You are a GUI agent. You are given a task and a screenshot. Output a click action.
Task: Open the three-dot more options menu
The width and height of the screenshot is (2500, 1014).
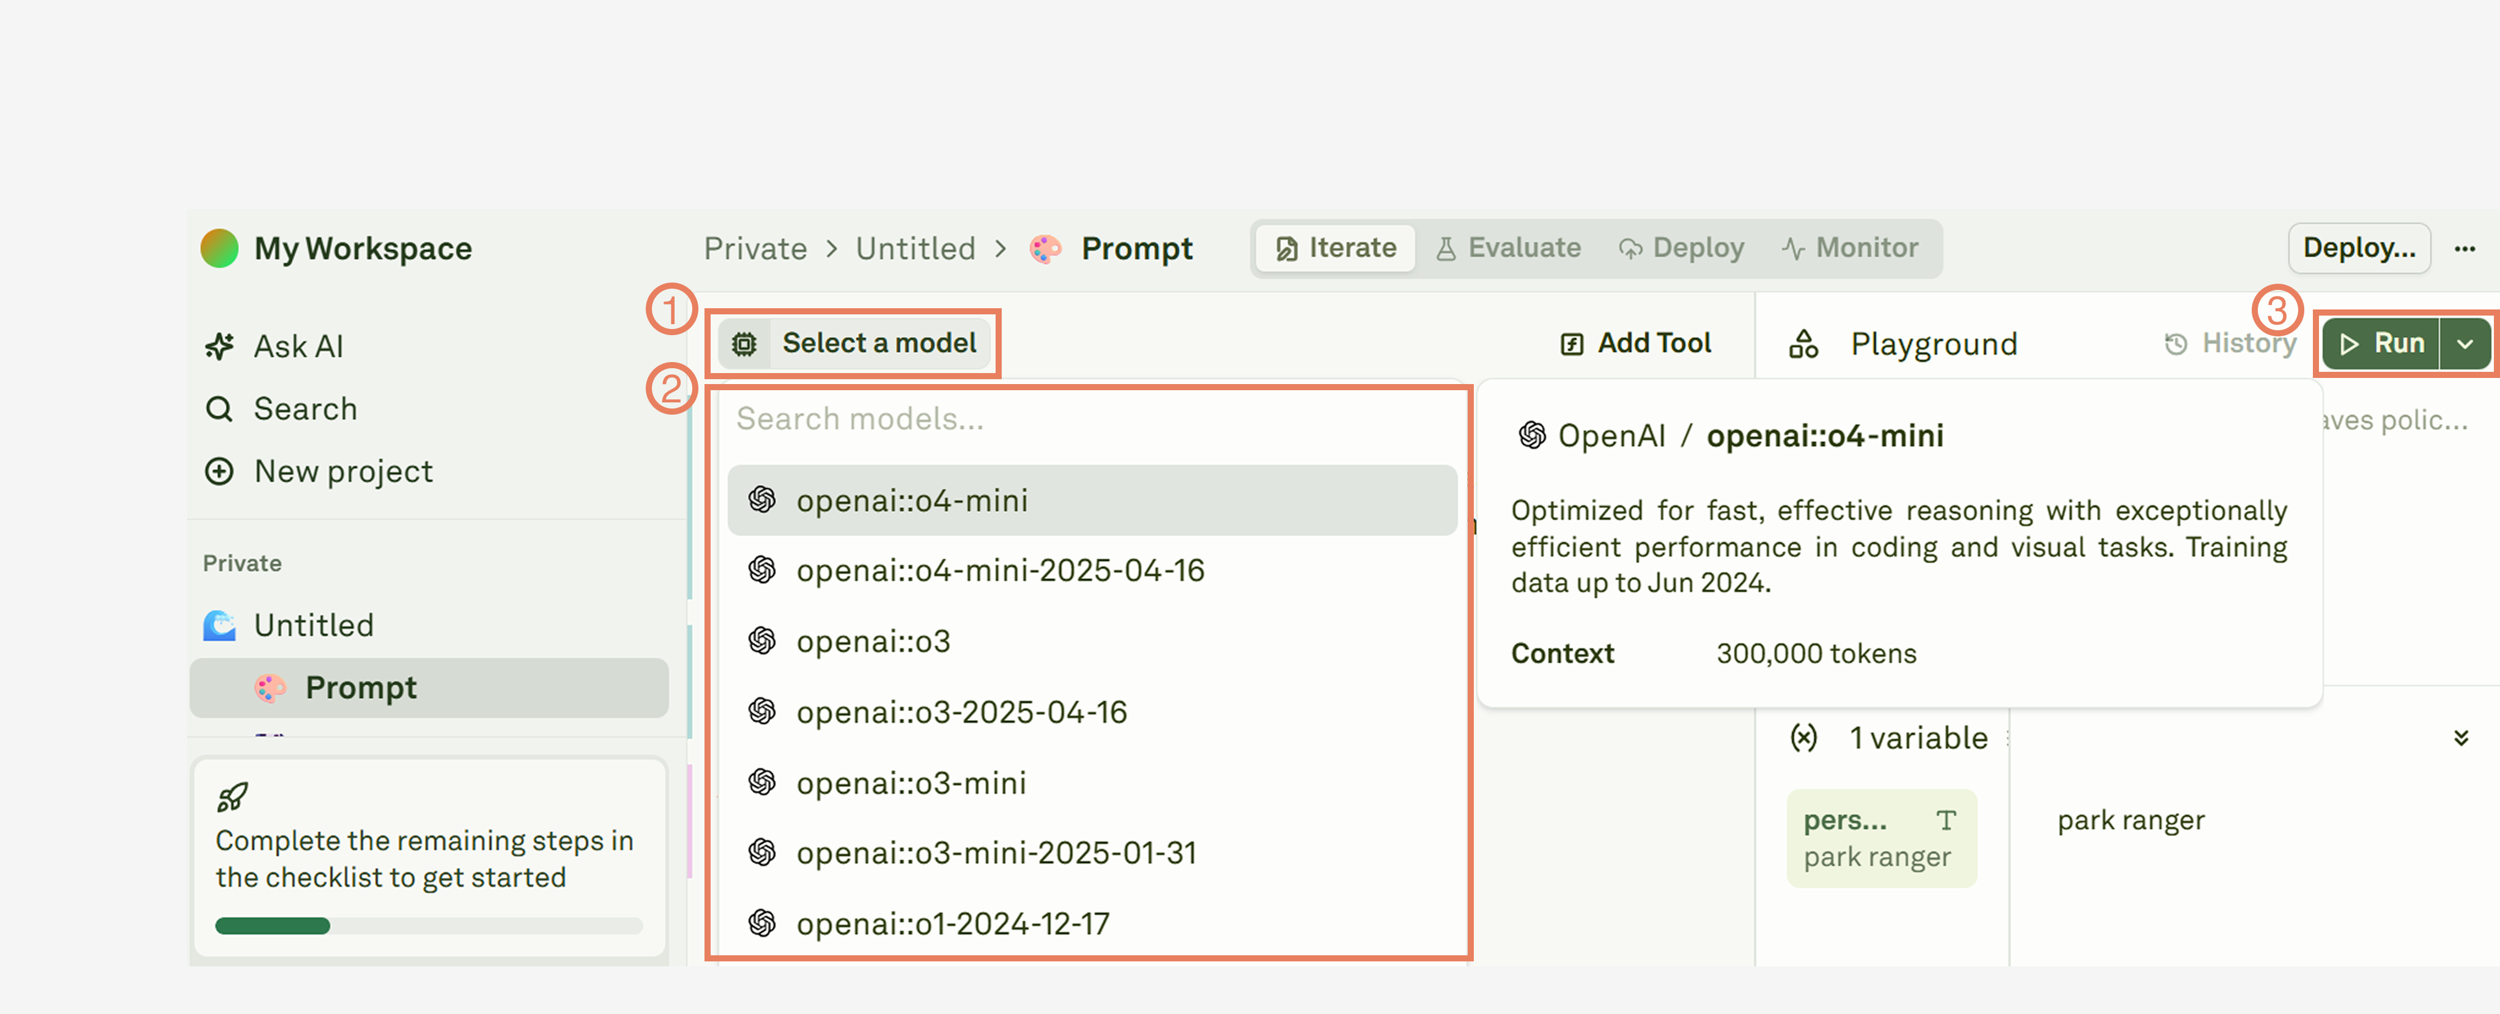[x=2465, y=248]
